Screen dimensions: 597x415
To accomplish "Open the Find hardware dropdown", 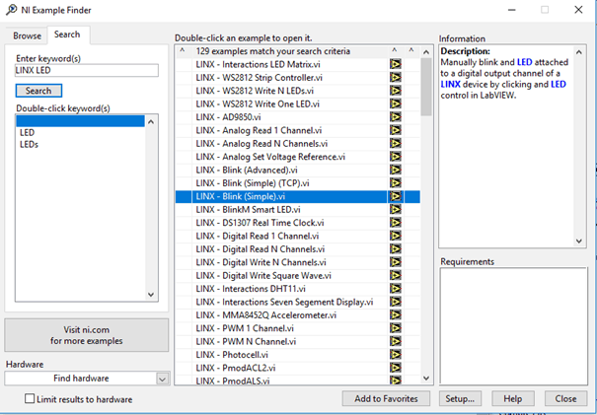I will tap(162, 379).
